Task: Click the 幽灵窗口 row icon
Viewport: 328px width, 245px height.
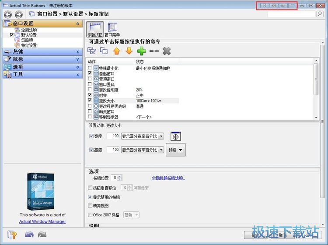Action: coord(96,111)
